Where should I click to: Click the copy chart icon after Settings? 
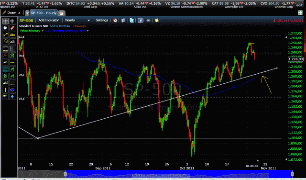[123, 20]
